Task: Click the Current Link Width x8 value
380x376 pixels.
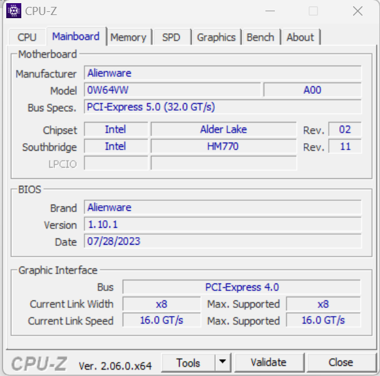Action: (x=162, y=304)
